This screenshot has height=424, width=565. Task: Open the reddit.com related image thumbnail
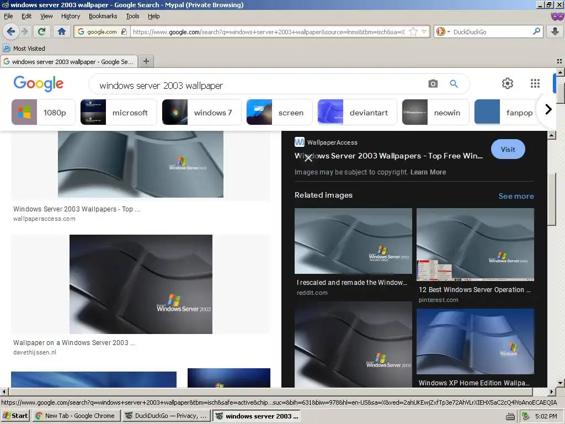[353, 241]
